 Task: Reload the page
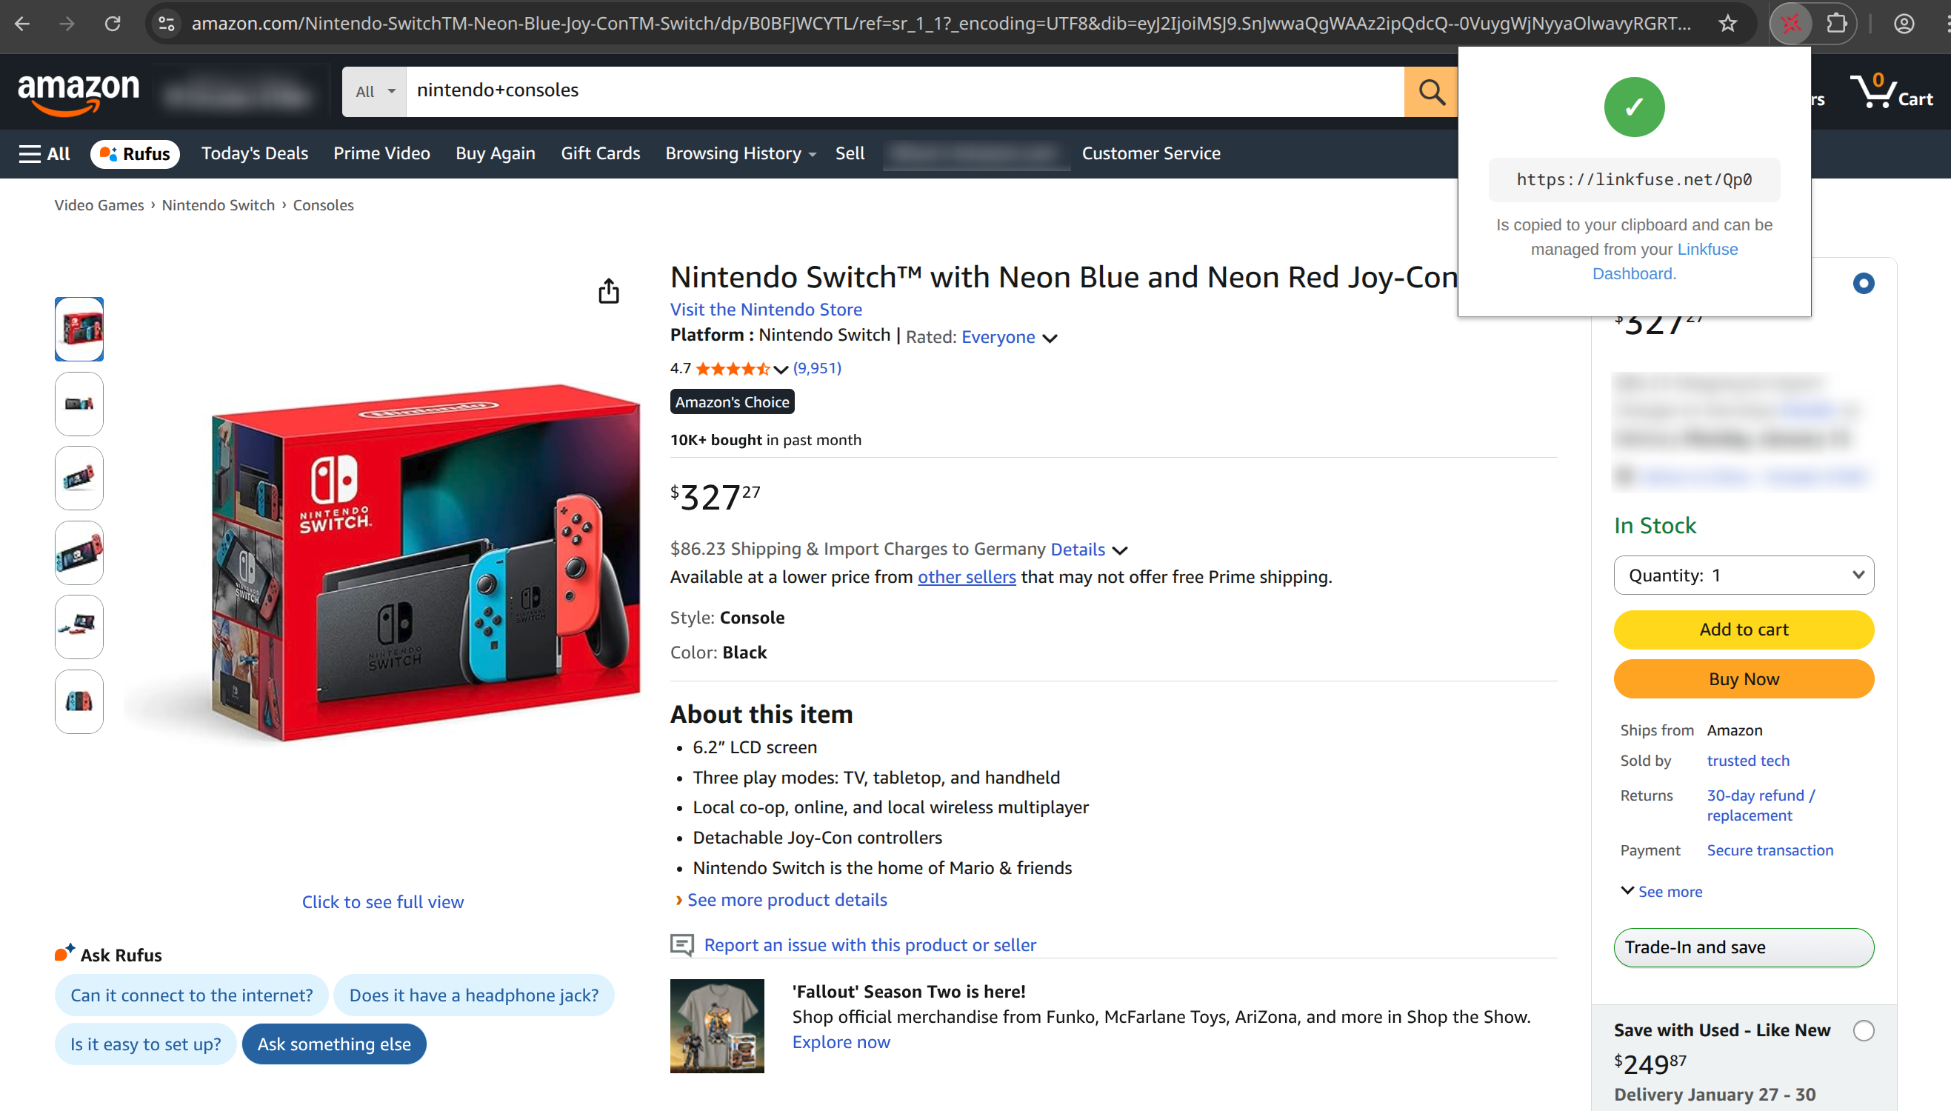click(x=113, y=24)
